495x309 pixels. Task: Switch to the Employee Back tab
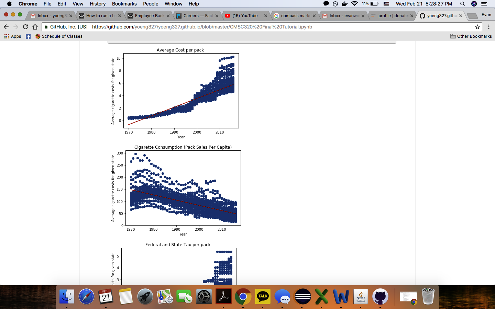(149, 16)
